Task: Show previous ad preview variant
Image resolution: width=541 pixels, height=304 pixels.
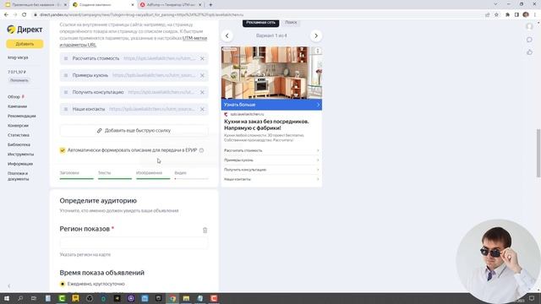Action: tap(227, 35)
